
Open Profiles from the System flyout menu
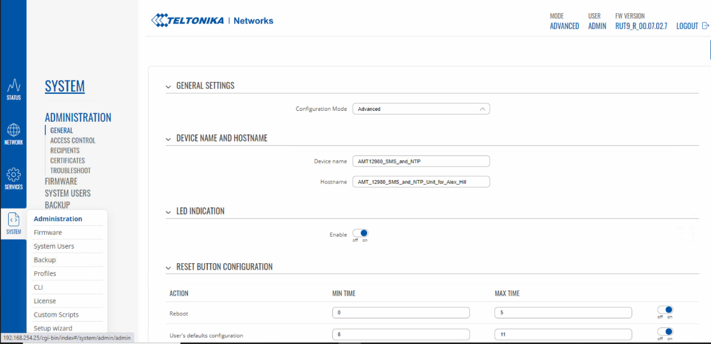point(45,274)
